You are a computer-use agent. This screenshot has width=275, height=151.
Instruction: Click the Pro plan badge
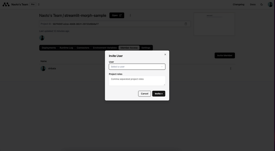click(33, 5)
